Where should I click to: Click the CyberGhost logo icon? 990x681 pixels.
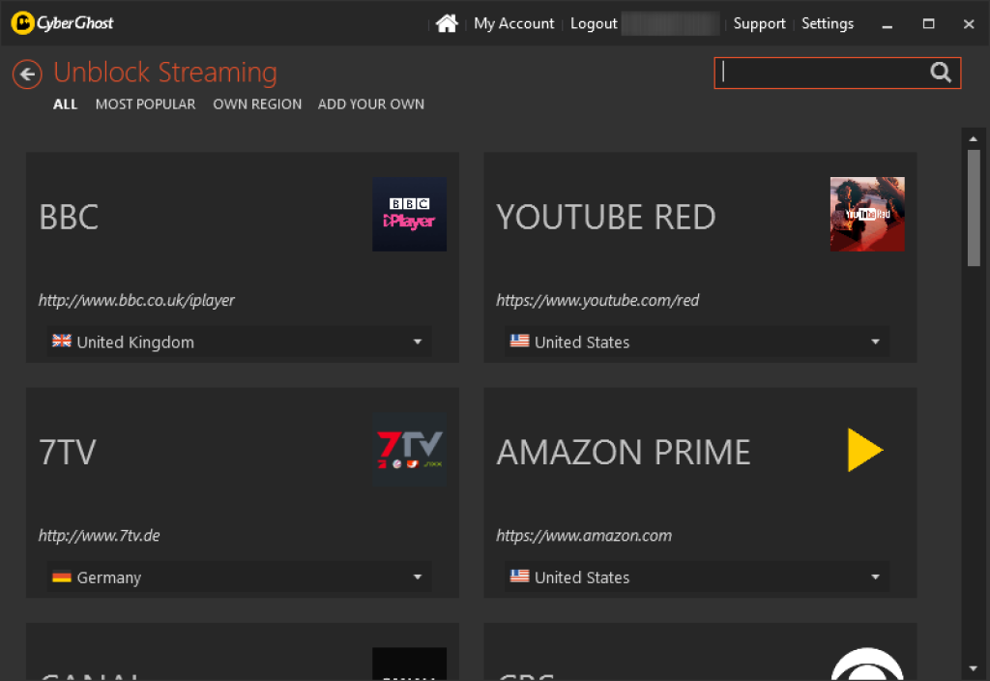click(x=23, y=23)
